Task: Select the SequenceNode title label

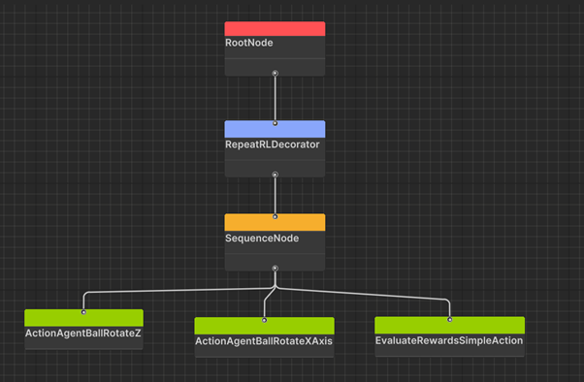Action: 262,239
